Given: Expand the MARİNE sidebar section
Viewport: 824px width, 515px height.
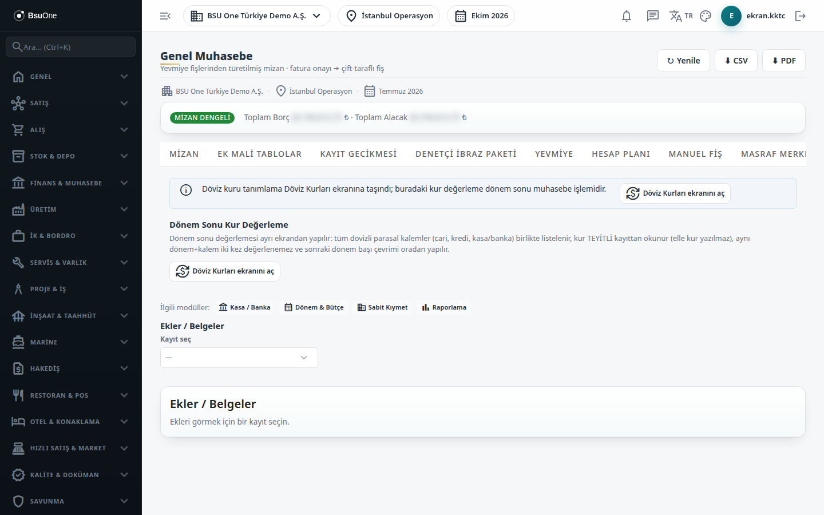Looking at the screenshot, I should pos(71,342).
